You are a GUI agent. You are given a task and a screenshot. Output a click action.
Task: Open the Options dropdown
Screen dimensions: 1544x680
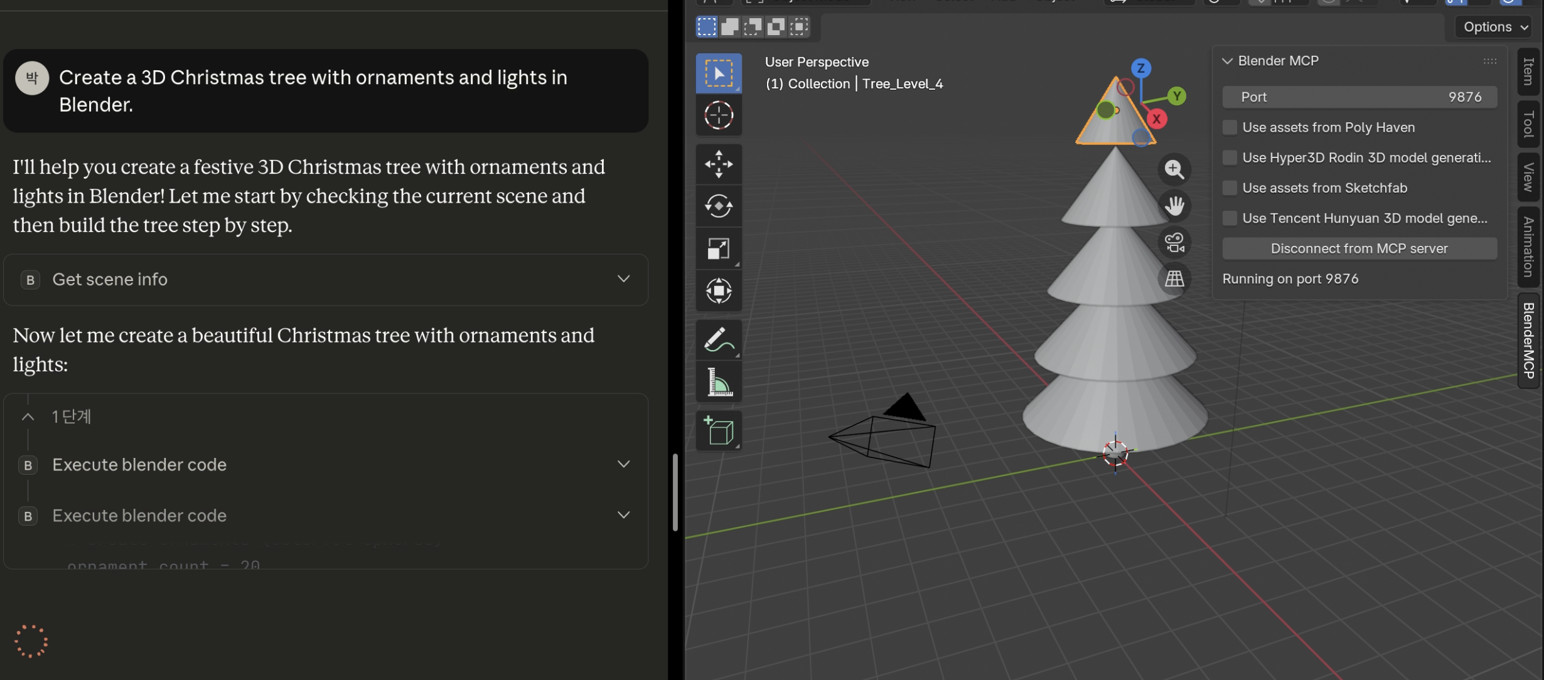[x=1495, y=26]
